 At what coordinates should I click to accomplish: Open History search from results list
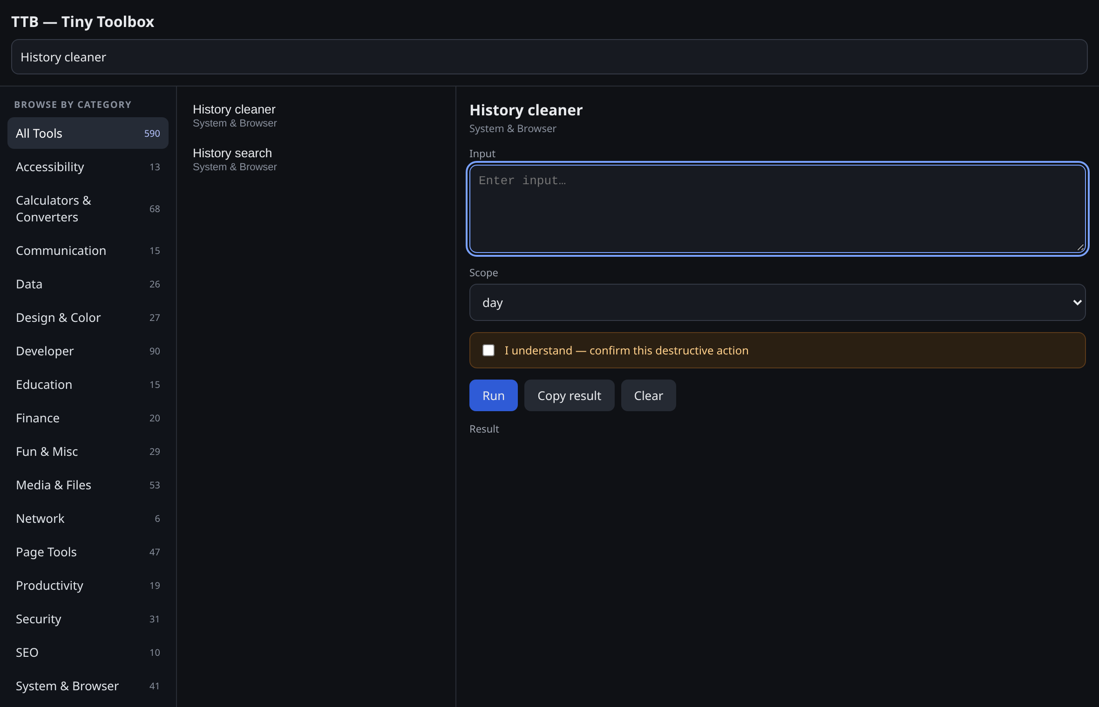tap(316, 160)
